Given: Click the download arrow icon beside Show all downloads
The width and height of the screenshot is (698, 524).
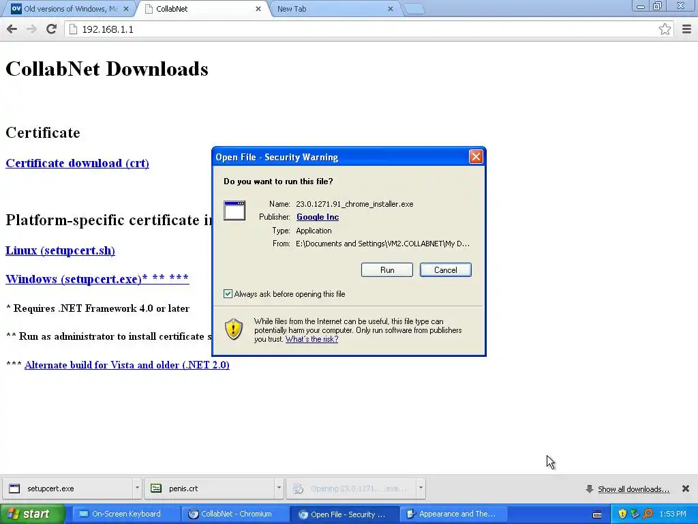Looking at the screenshot, I should point(590,489).
